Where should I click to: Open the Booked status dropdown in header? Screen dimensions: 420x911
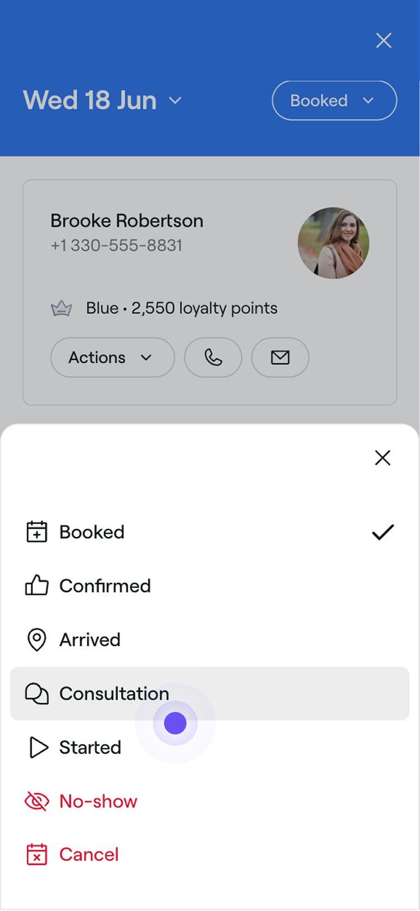click(334, 101)
